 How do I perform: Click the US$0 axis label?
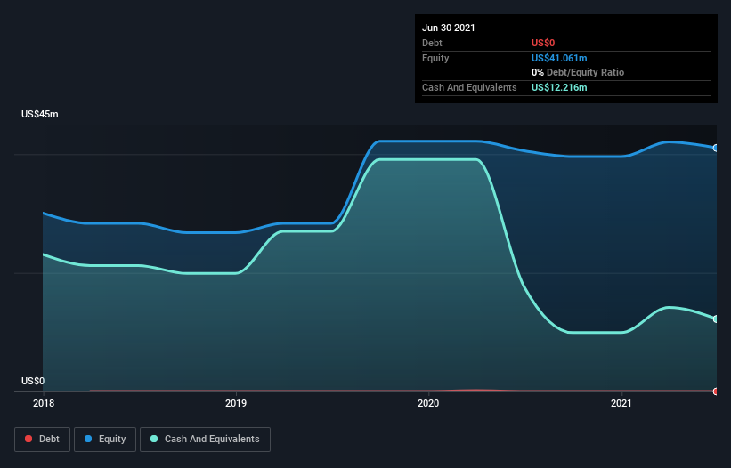33,381
